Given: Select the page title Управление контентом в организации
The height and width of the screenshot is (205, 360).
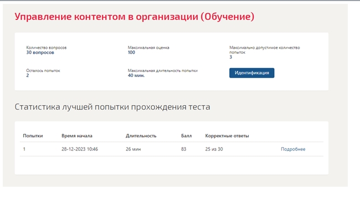Looking at the screenshot, I should coord(106,17).
